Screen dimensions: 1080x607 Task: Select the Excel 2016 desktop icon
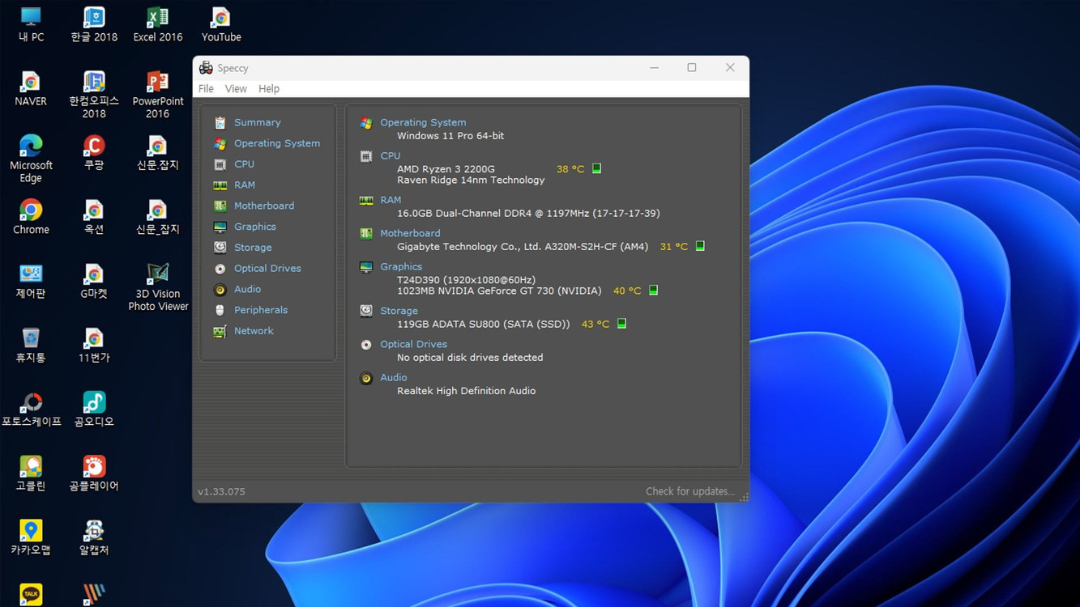(x=157, y=25)
